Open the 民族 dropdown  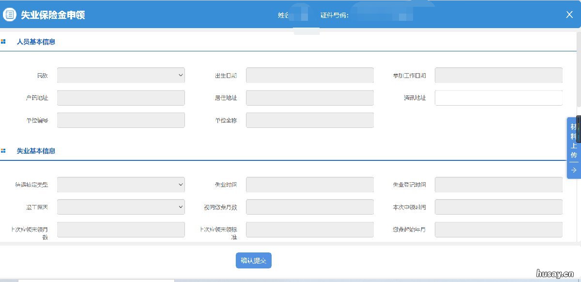click(121, 75)
